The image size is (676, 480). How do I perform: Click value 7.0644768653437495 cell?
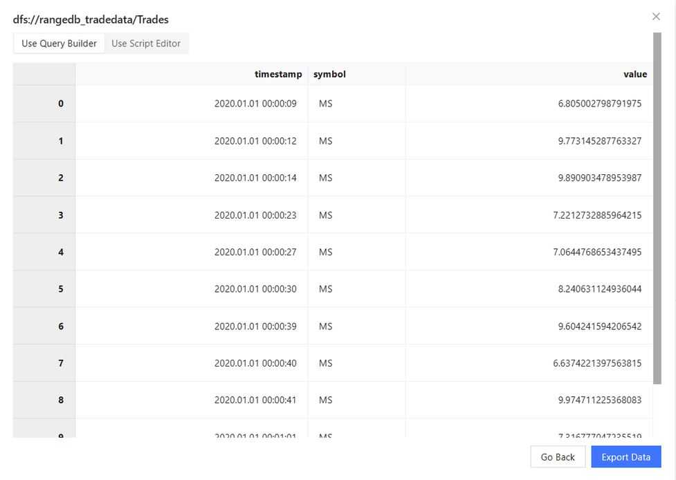(597, 252)
